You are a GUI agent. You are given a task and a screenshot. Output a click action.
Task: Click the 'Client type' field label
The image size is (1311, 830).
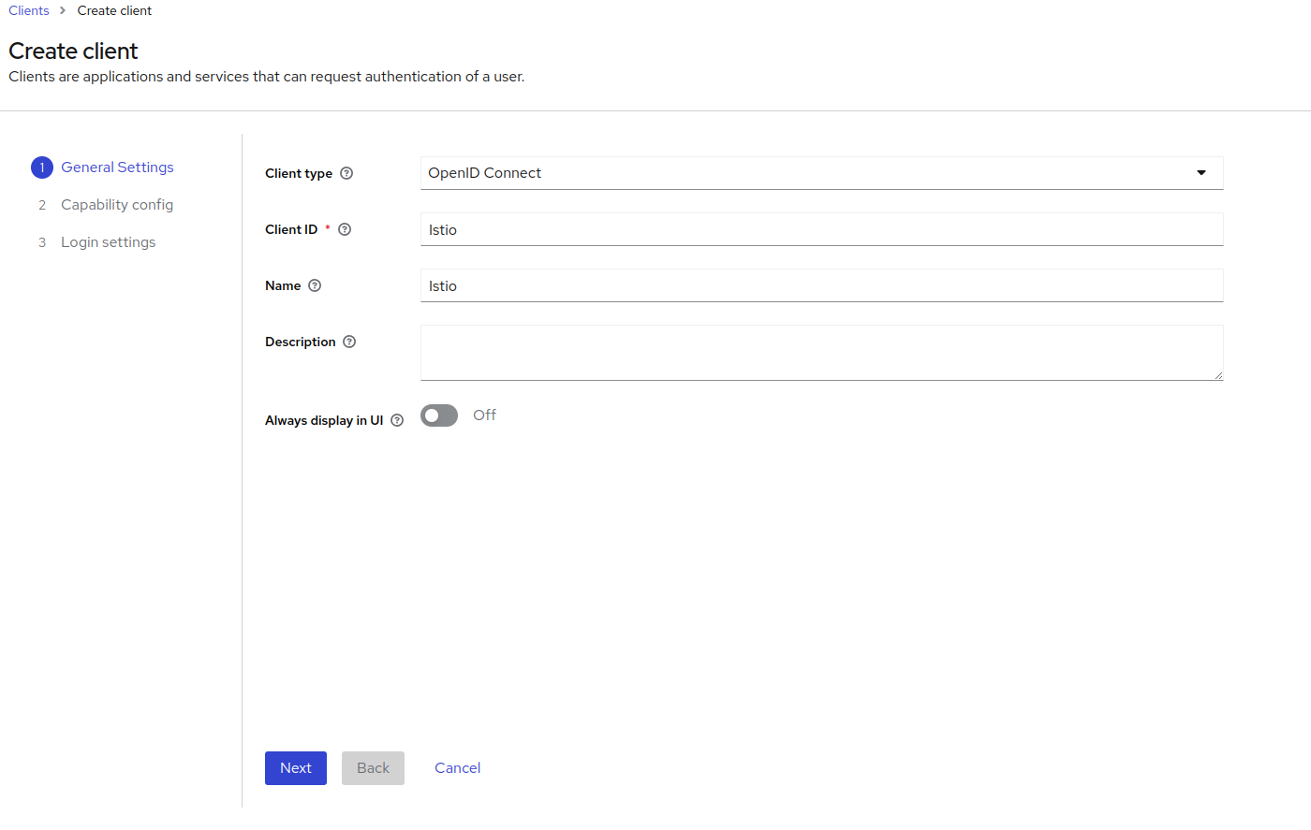click(299, 173)
